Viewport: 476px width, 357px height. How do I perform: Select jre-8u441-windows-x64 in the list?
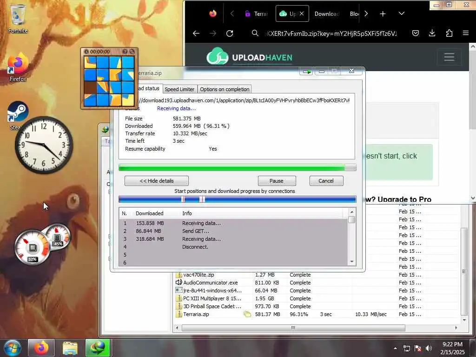212,291
